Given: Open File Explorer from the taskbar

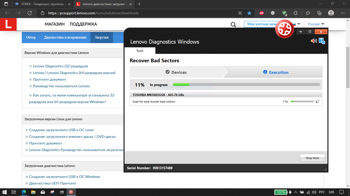Looking at the screenshot, I should tap(33, 192).
